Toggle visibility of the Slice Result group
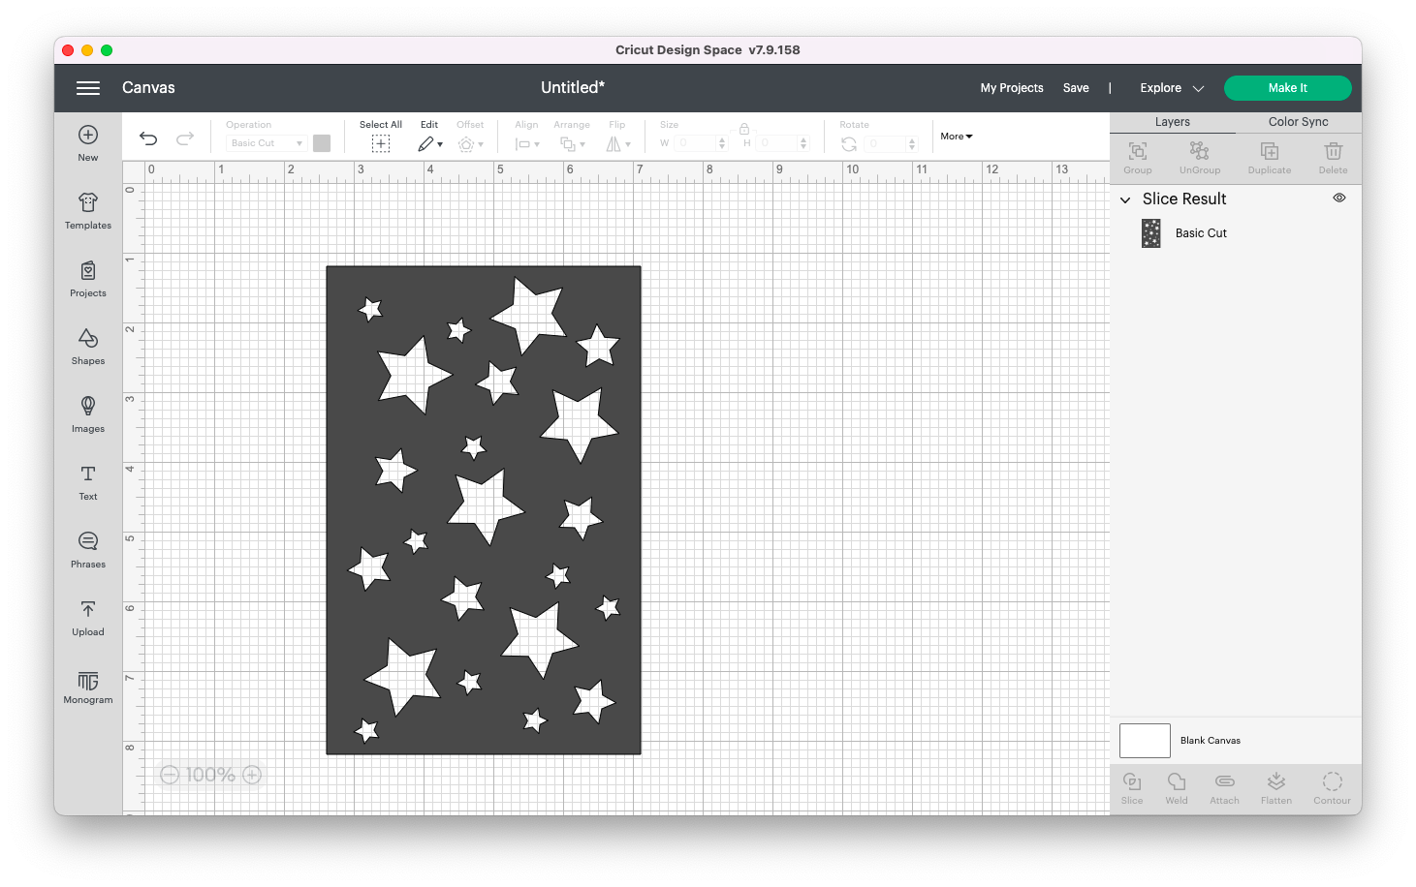The image size is (1416, 887). point(1338,198)
